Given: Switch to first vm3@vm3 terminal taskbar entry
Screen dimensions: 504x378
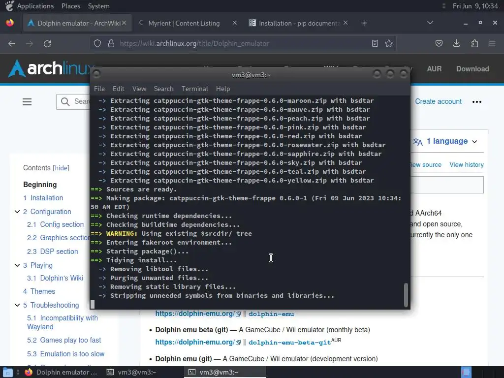Looking at the screenshot, I should 132,372.
